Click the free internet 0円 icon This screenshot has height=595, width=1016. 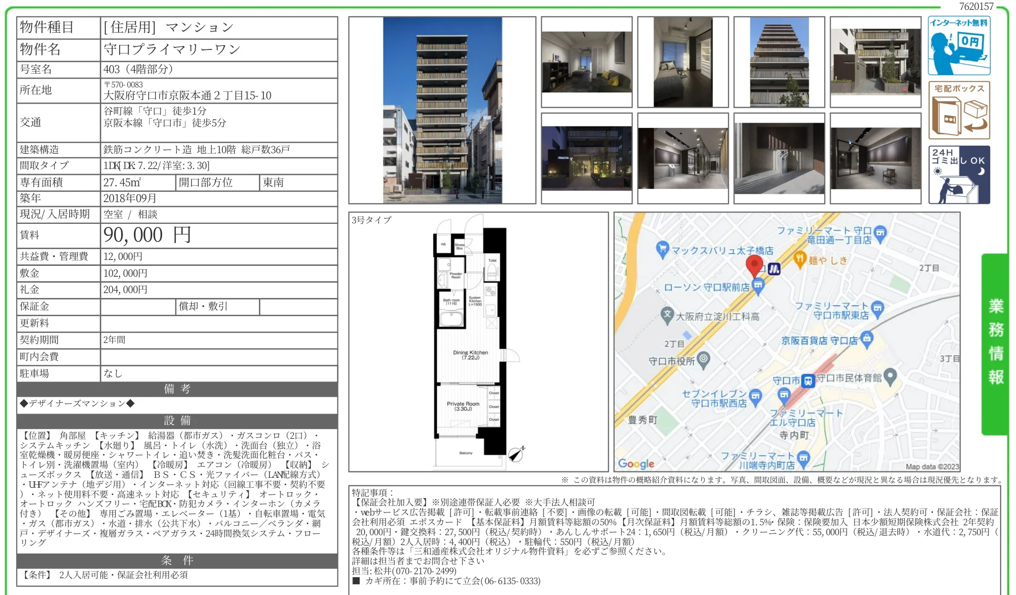click(959, 46)
